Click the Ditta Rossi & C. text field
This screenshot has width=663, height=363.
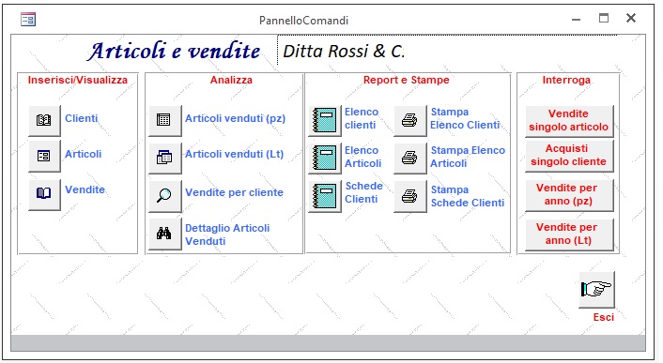[x=447, y=51]
